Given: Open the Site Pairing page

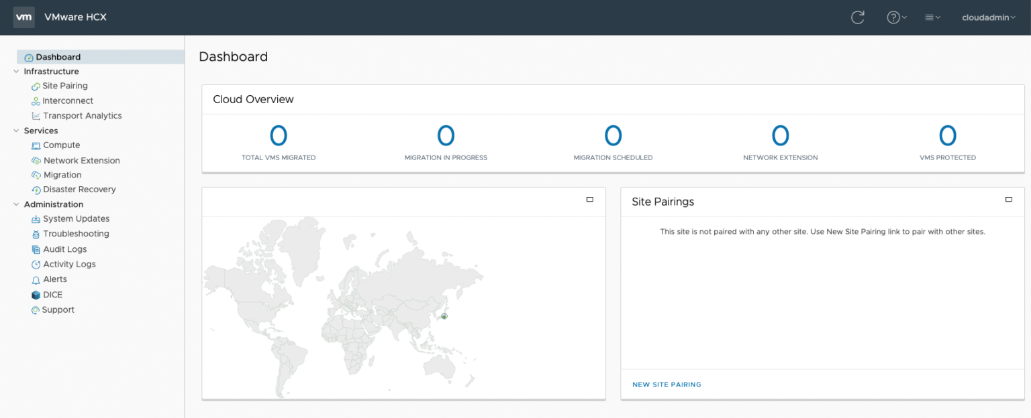Looking at the screenshot, I should (x=64, y=86).
